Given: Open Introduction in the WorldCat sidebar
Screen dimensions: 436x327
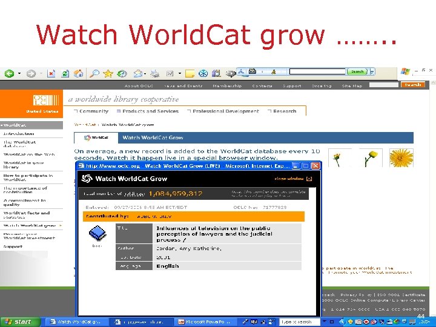Looking at the screenshot, I should [19, 133].
